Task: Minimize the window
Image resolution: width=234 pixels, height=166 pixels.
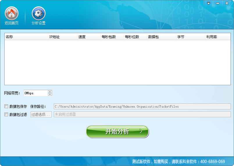Action: 218,3
